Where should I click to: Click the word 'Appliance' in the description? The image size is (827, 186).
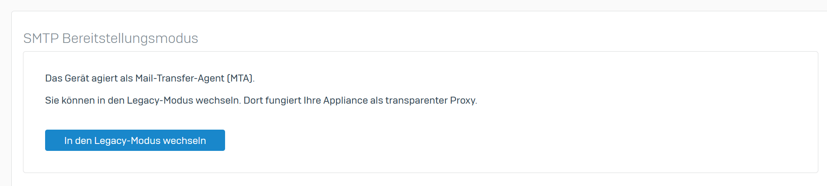coord(345,101)
